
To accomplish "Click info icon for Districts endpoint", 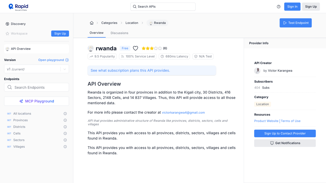I will pos(65,127).
